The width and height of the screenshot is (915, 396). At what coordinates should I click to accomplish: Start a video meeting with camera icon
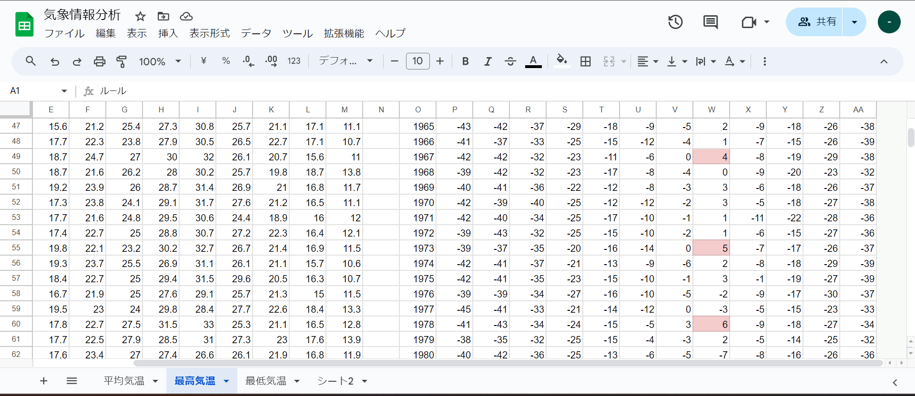749,22
